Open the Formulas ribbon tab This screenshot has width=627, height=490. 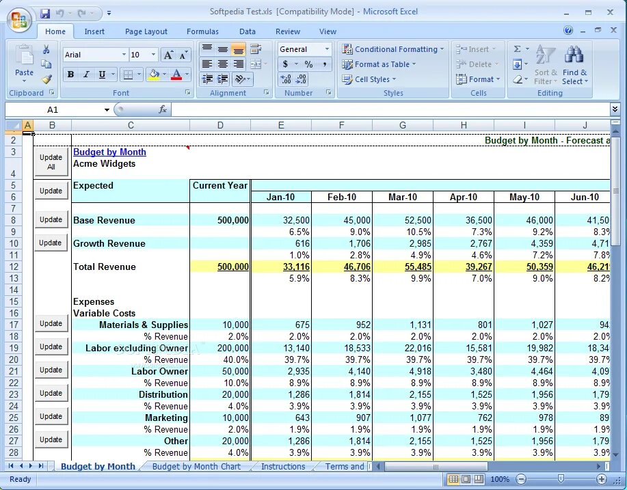(202, 31)
